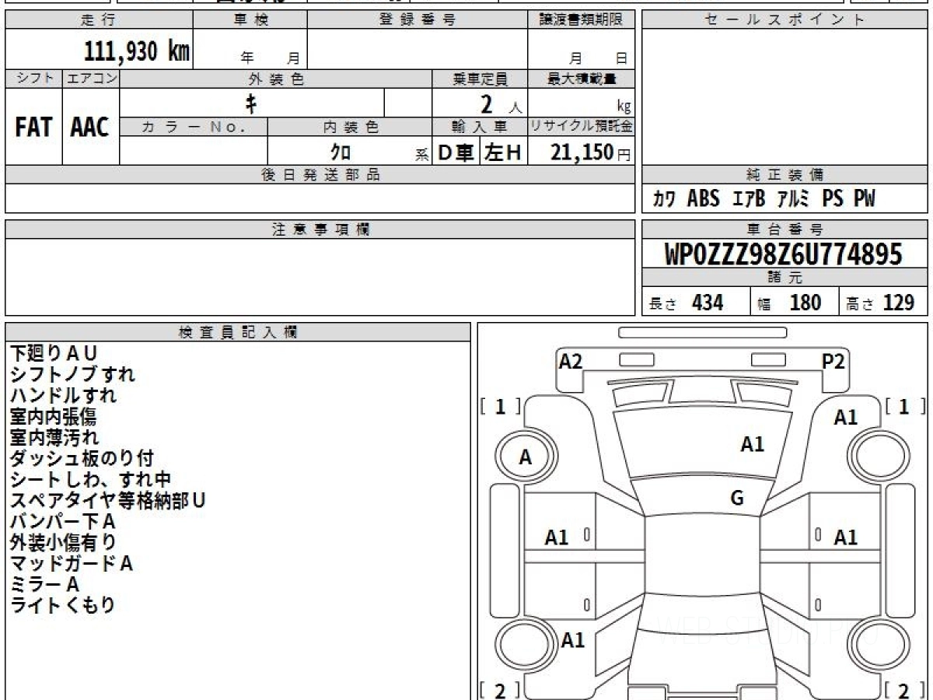933x700 pixels.
Task: Select the AAC air conditioner value
Action: tap(90, 128)
